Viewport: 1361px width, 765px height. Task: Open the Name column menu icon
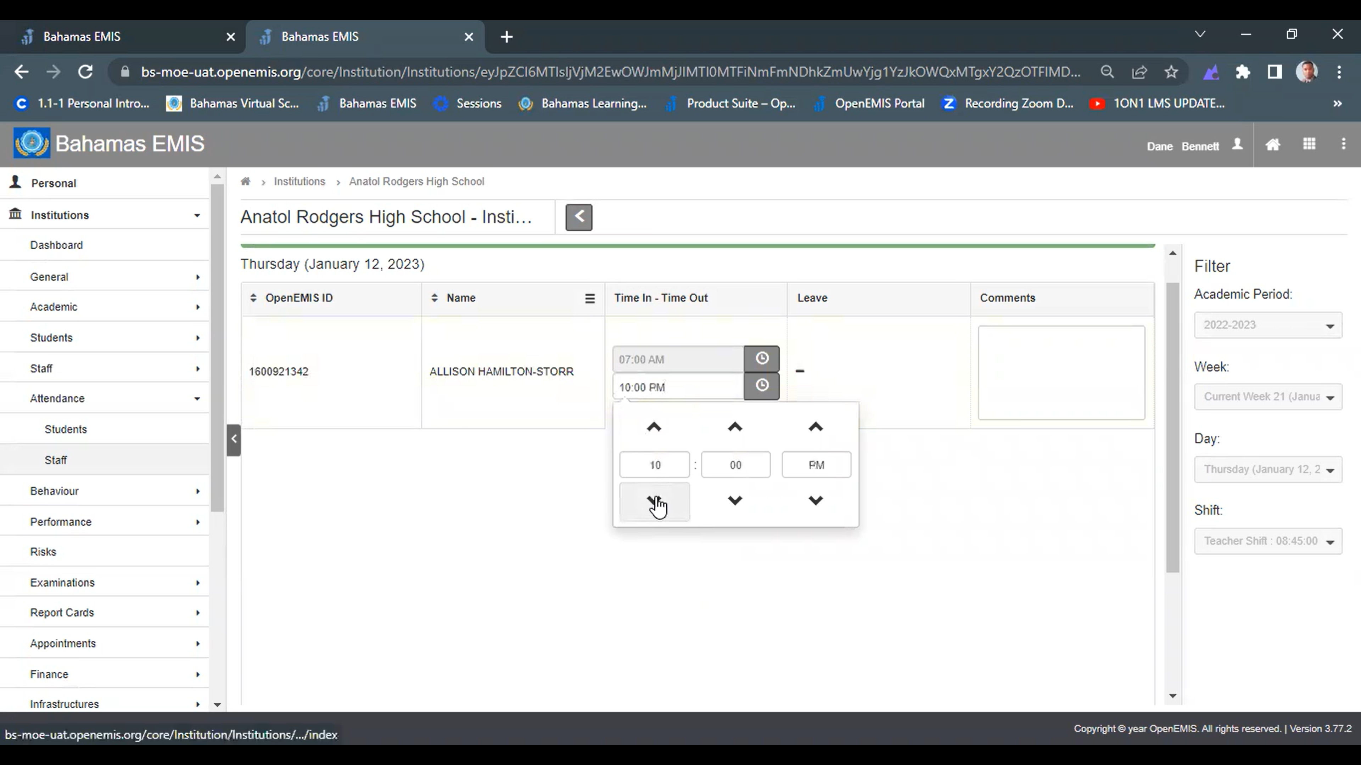click(590, 298)
